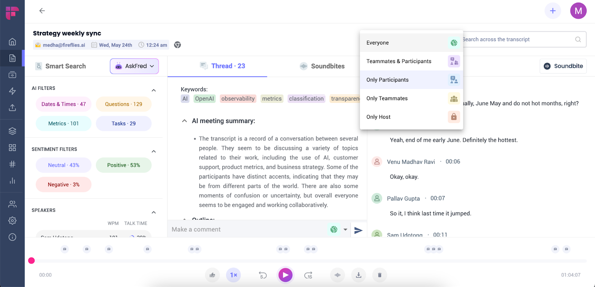Viewport: 595px width, 287px height.
Task: Click the Soundbite button
Action: pyautogui.click(x=563, y=66)
